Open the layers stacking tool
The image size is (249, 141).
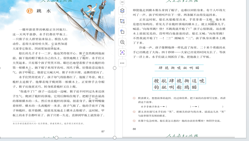[x=122, y=11]
